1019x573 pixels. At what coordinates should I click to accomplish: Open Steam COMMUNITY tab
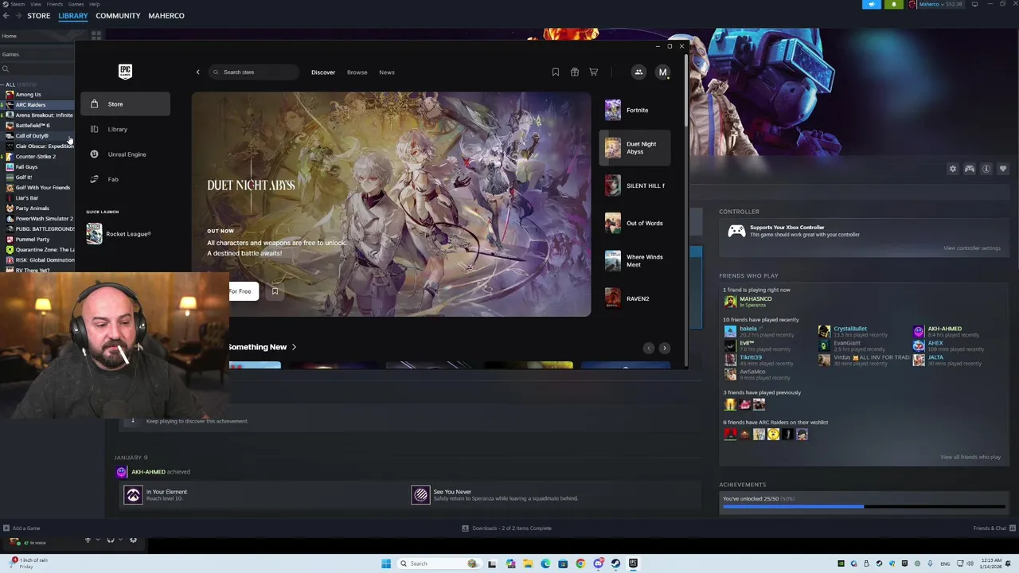(x=118, y=16)
